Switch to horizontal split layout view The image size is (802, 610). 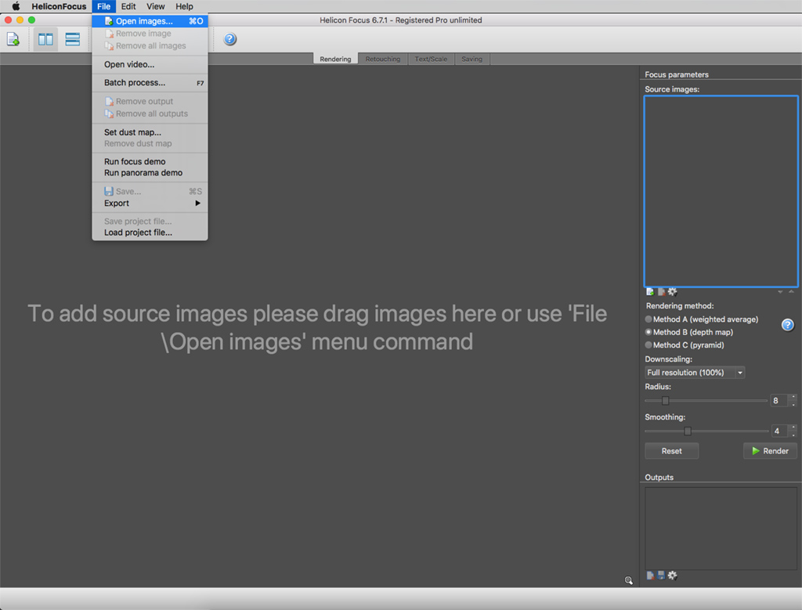73,39
